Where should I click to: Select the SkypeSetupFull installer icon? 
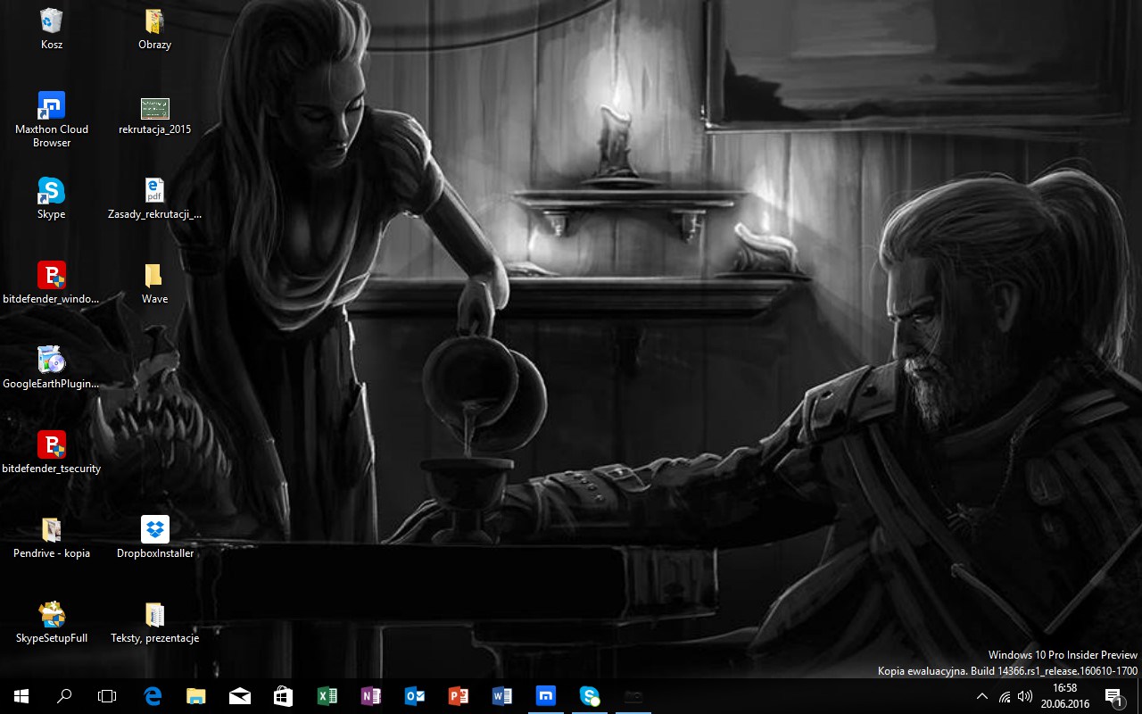52,622
